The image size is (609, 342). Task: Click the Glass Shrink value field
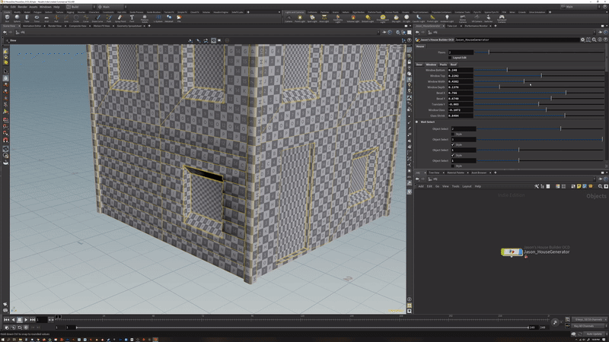tap(461, 116)
